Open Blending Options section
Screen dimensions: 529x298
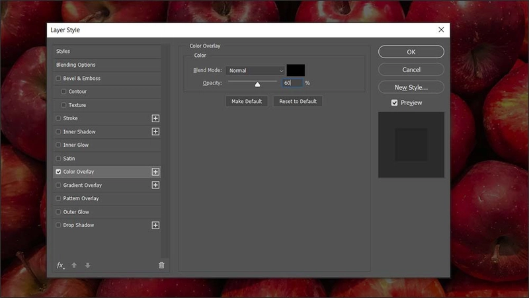[106, 65]
